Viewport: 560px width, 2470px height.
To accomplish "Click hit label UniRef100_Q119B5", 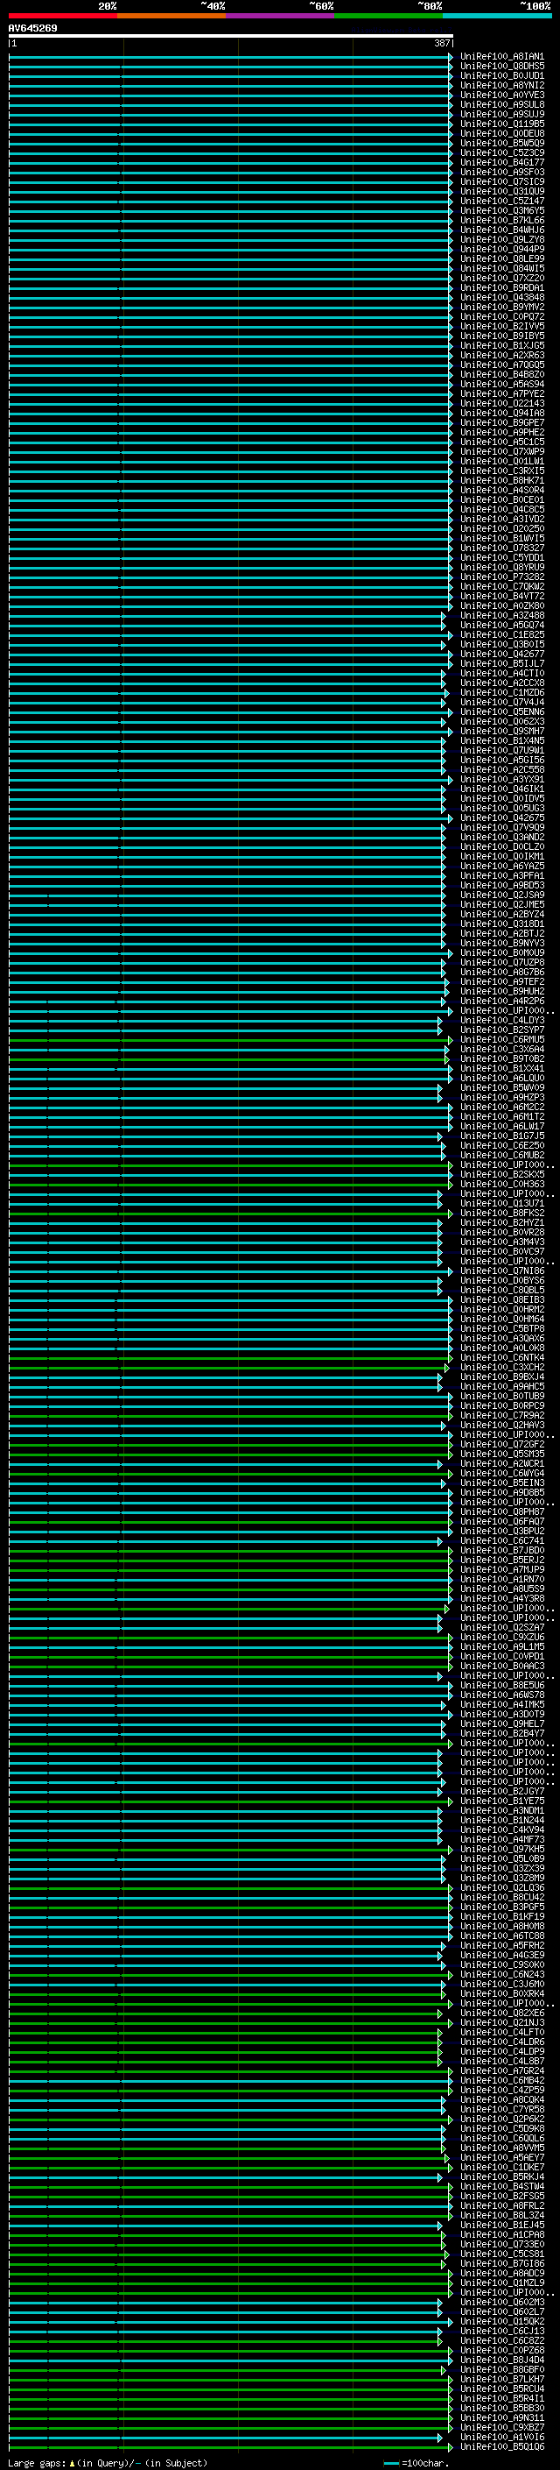I will (x=501, y=124).
